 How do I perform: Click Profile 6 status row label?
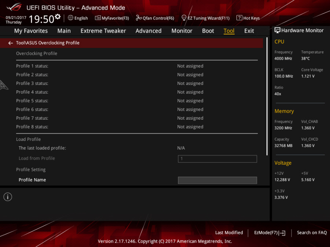pyautogui.click(x=32, y=109)
